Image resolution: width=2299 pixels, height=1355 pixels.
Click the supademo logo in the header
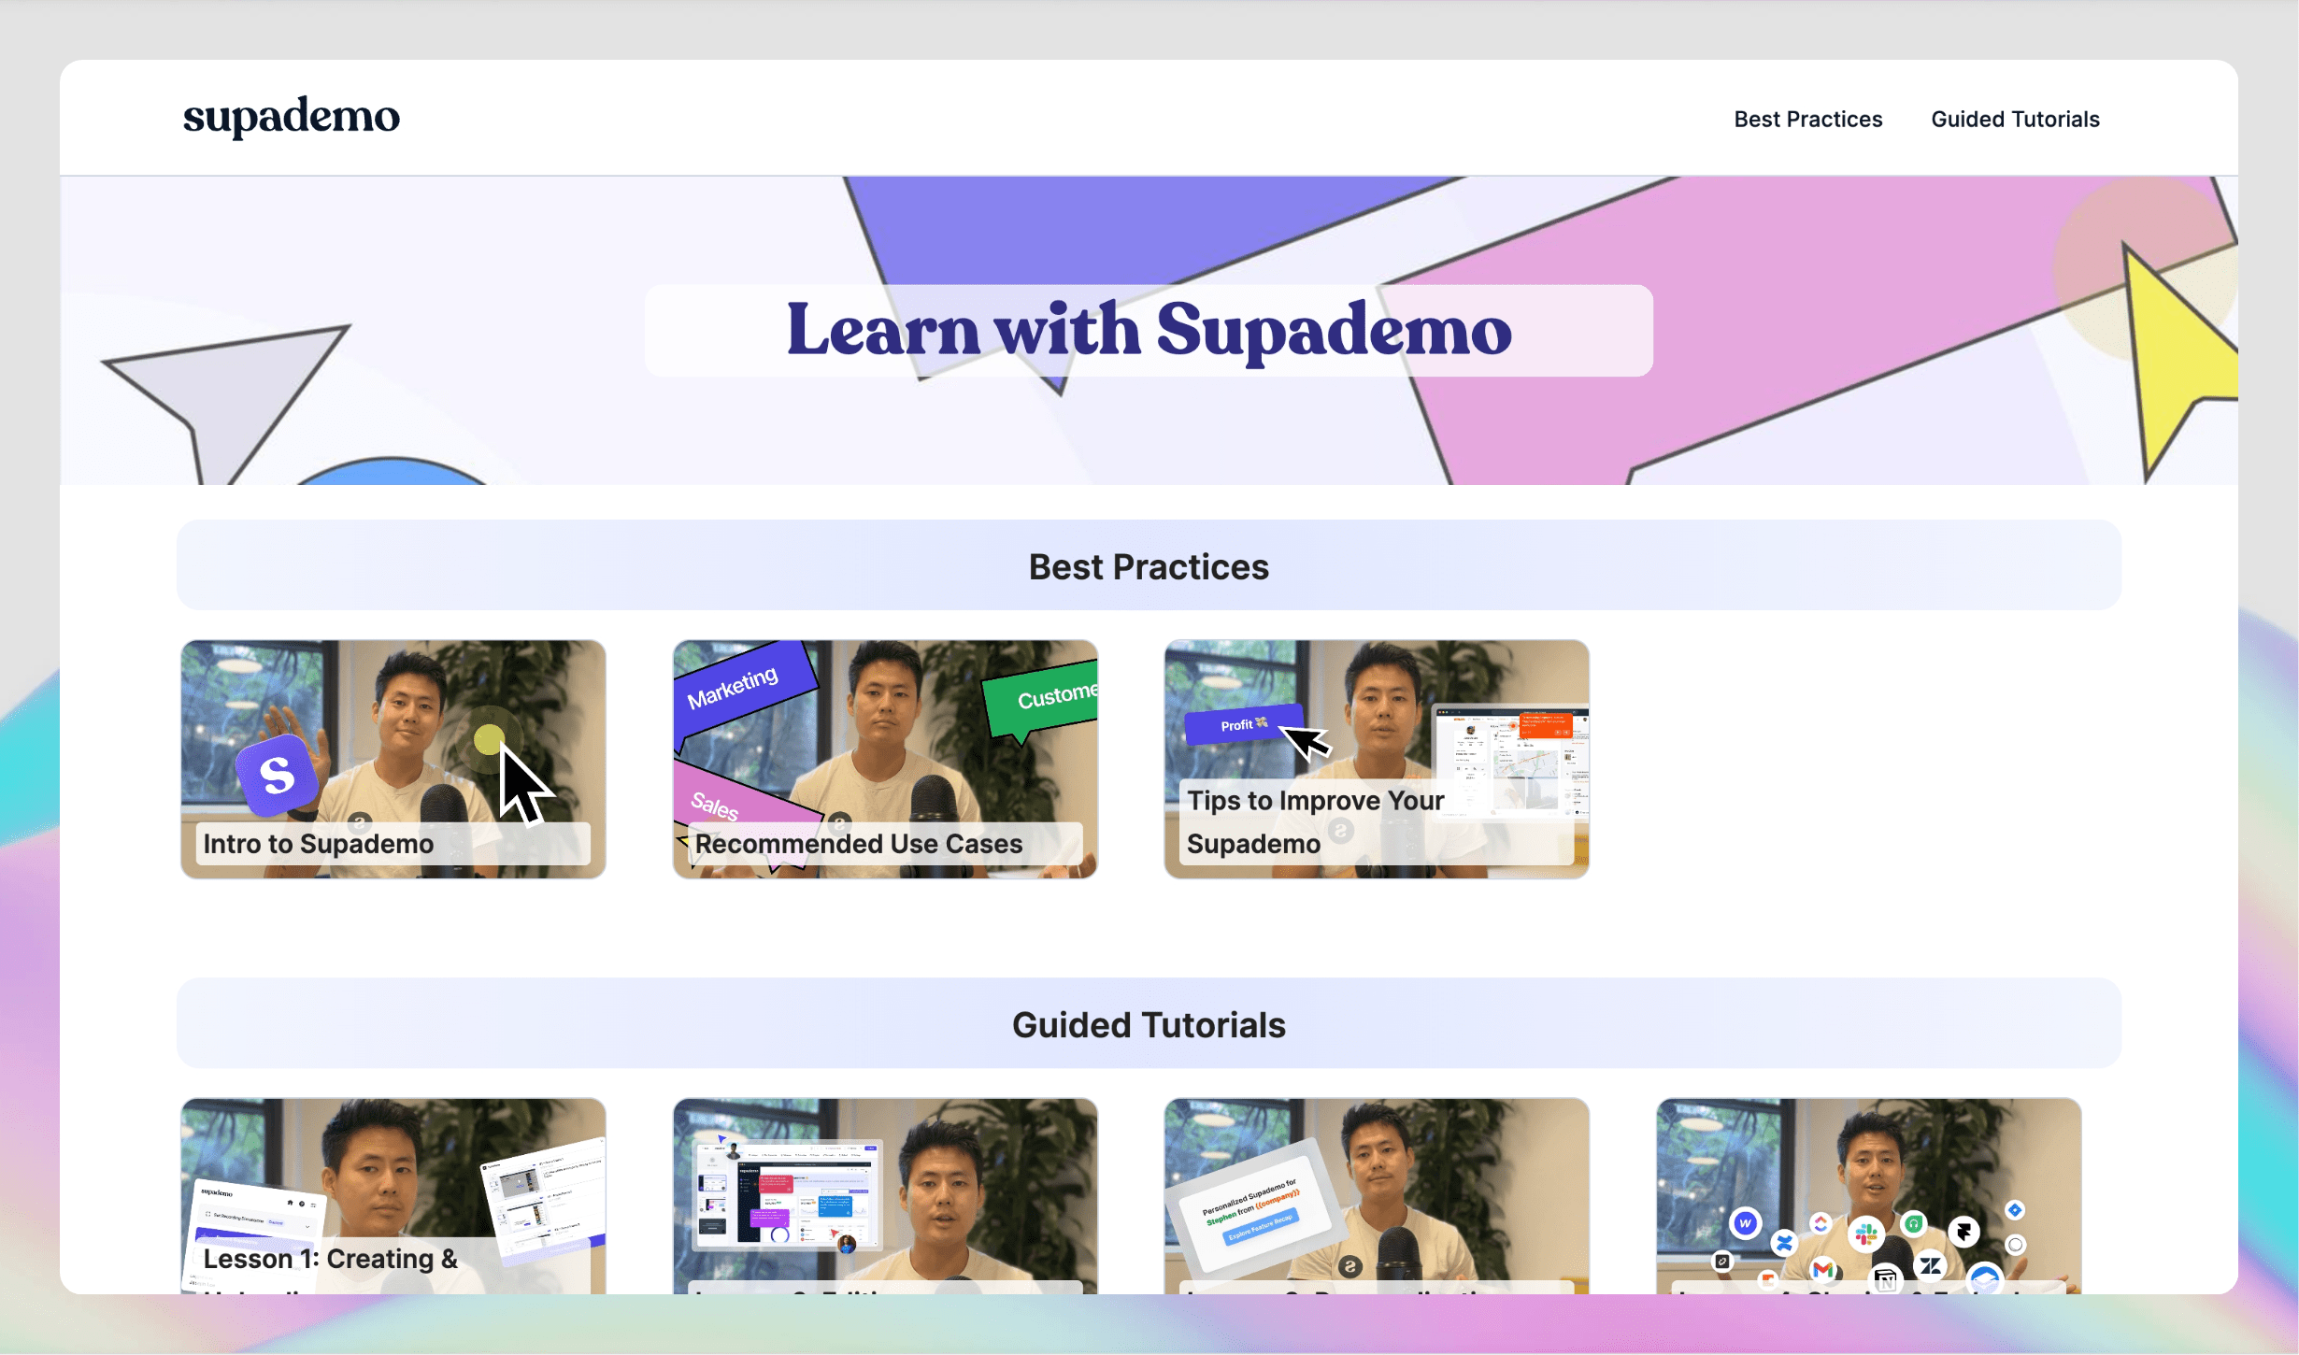click(x=291, y=116)
